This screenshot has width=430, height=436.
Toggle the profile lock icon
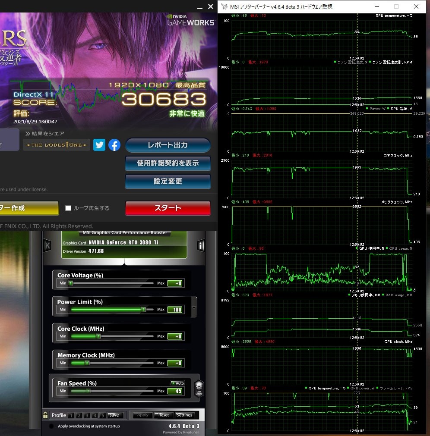click(x=45, y=415)
